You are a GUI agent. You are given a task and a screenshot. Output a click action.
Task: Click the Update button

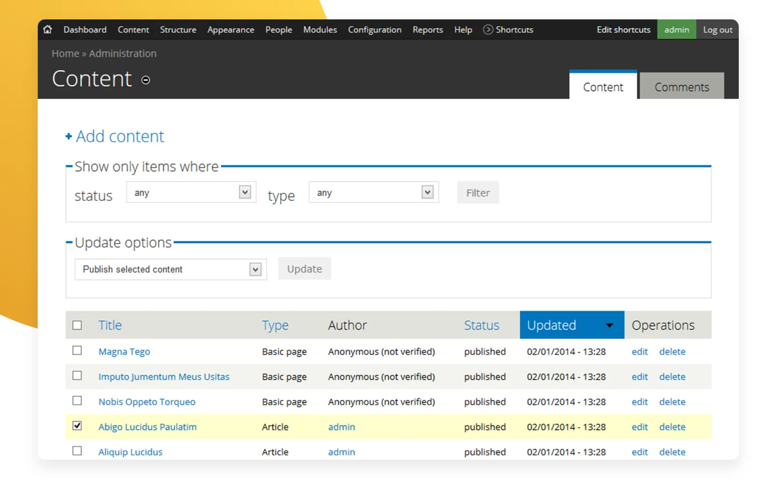tap(305, 269)
